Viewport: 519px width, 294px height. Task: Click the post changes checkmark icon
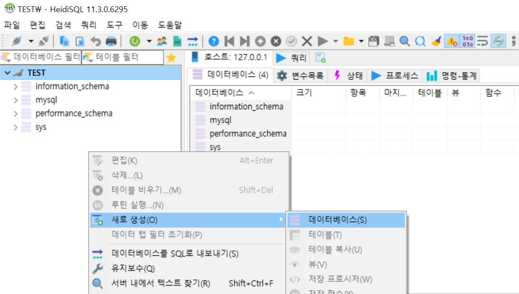pyautogui.click(x=291, y=41)
